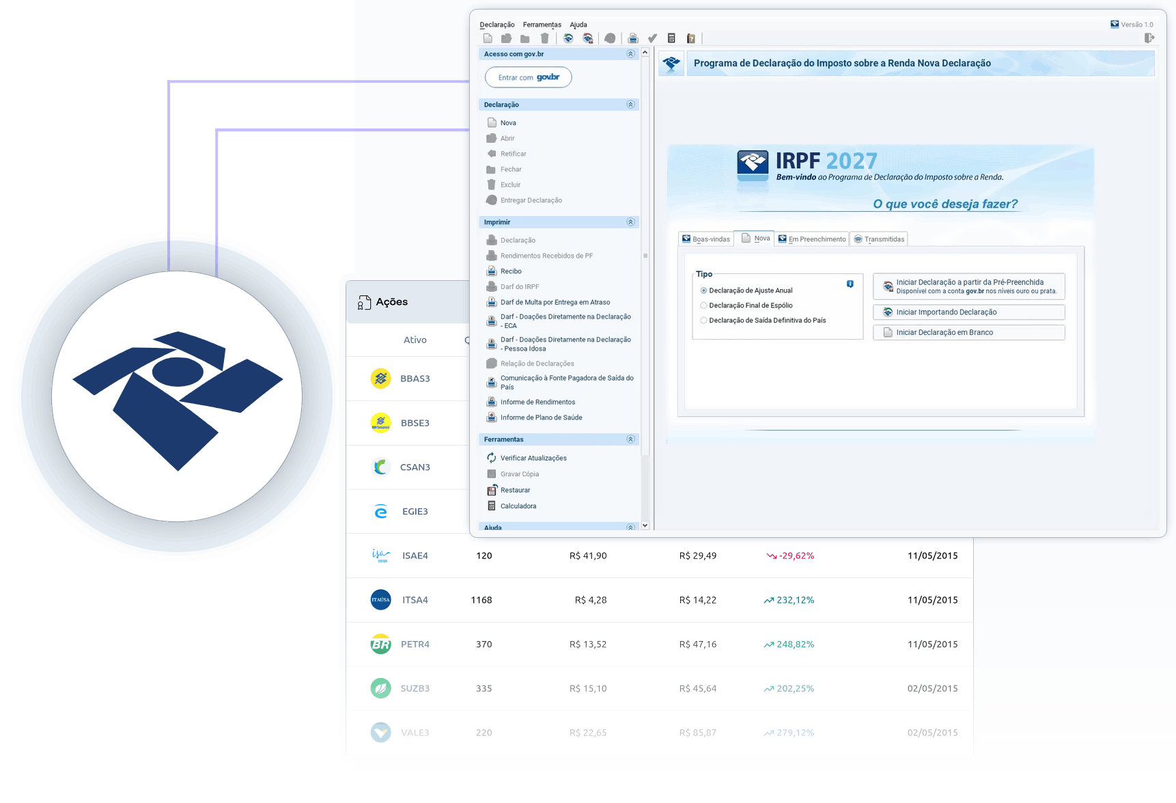Screen dimensions: 1176x803
Task: Click the Ações panel header icon
Action: [x=364, y=302]
